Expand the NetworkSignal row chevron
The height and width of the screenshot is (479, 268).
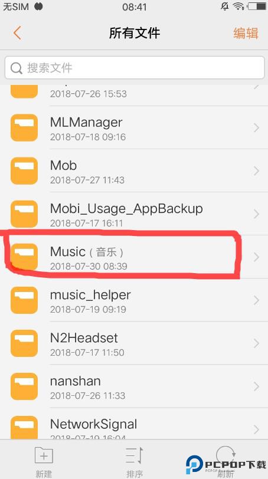pos(256,429)
